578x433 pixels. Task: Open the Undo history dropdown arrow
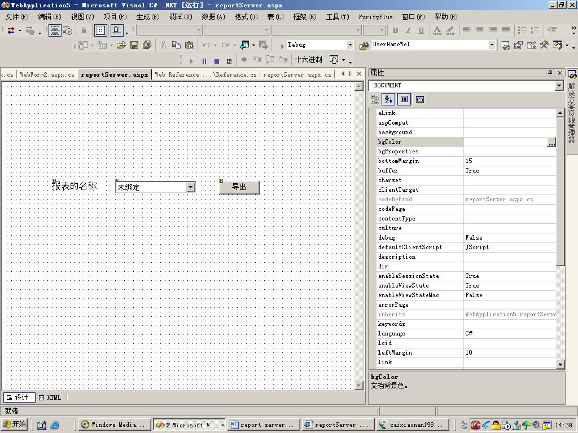click(x=215, y=45)
